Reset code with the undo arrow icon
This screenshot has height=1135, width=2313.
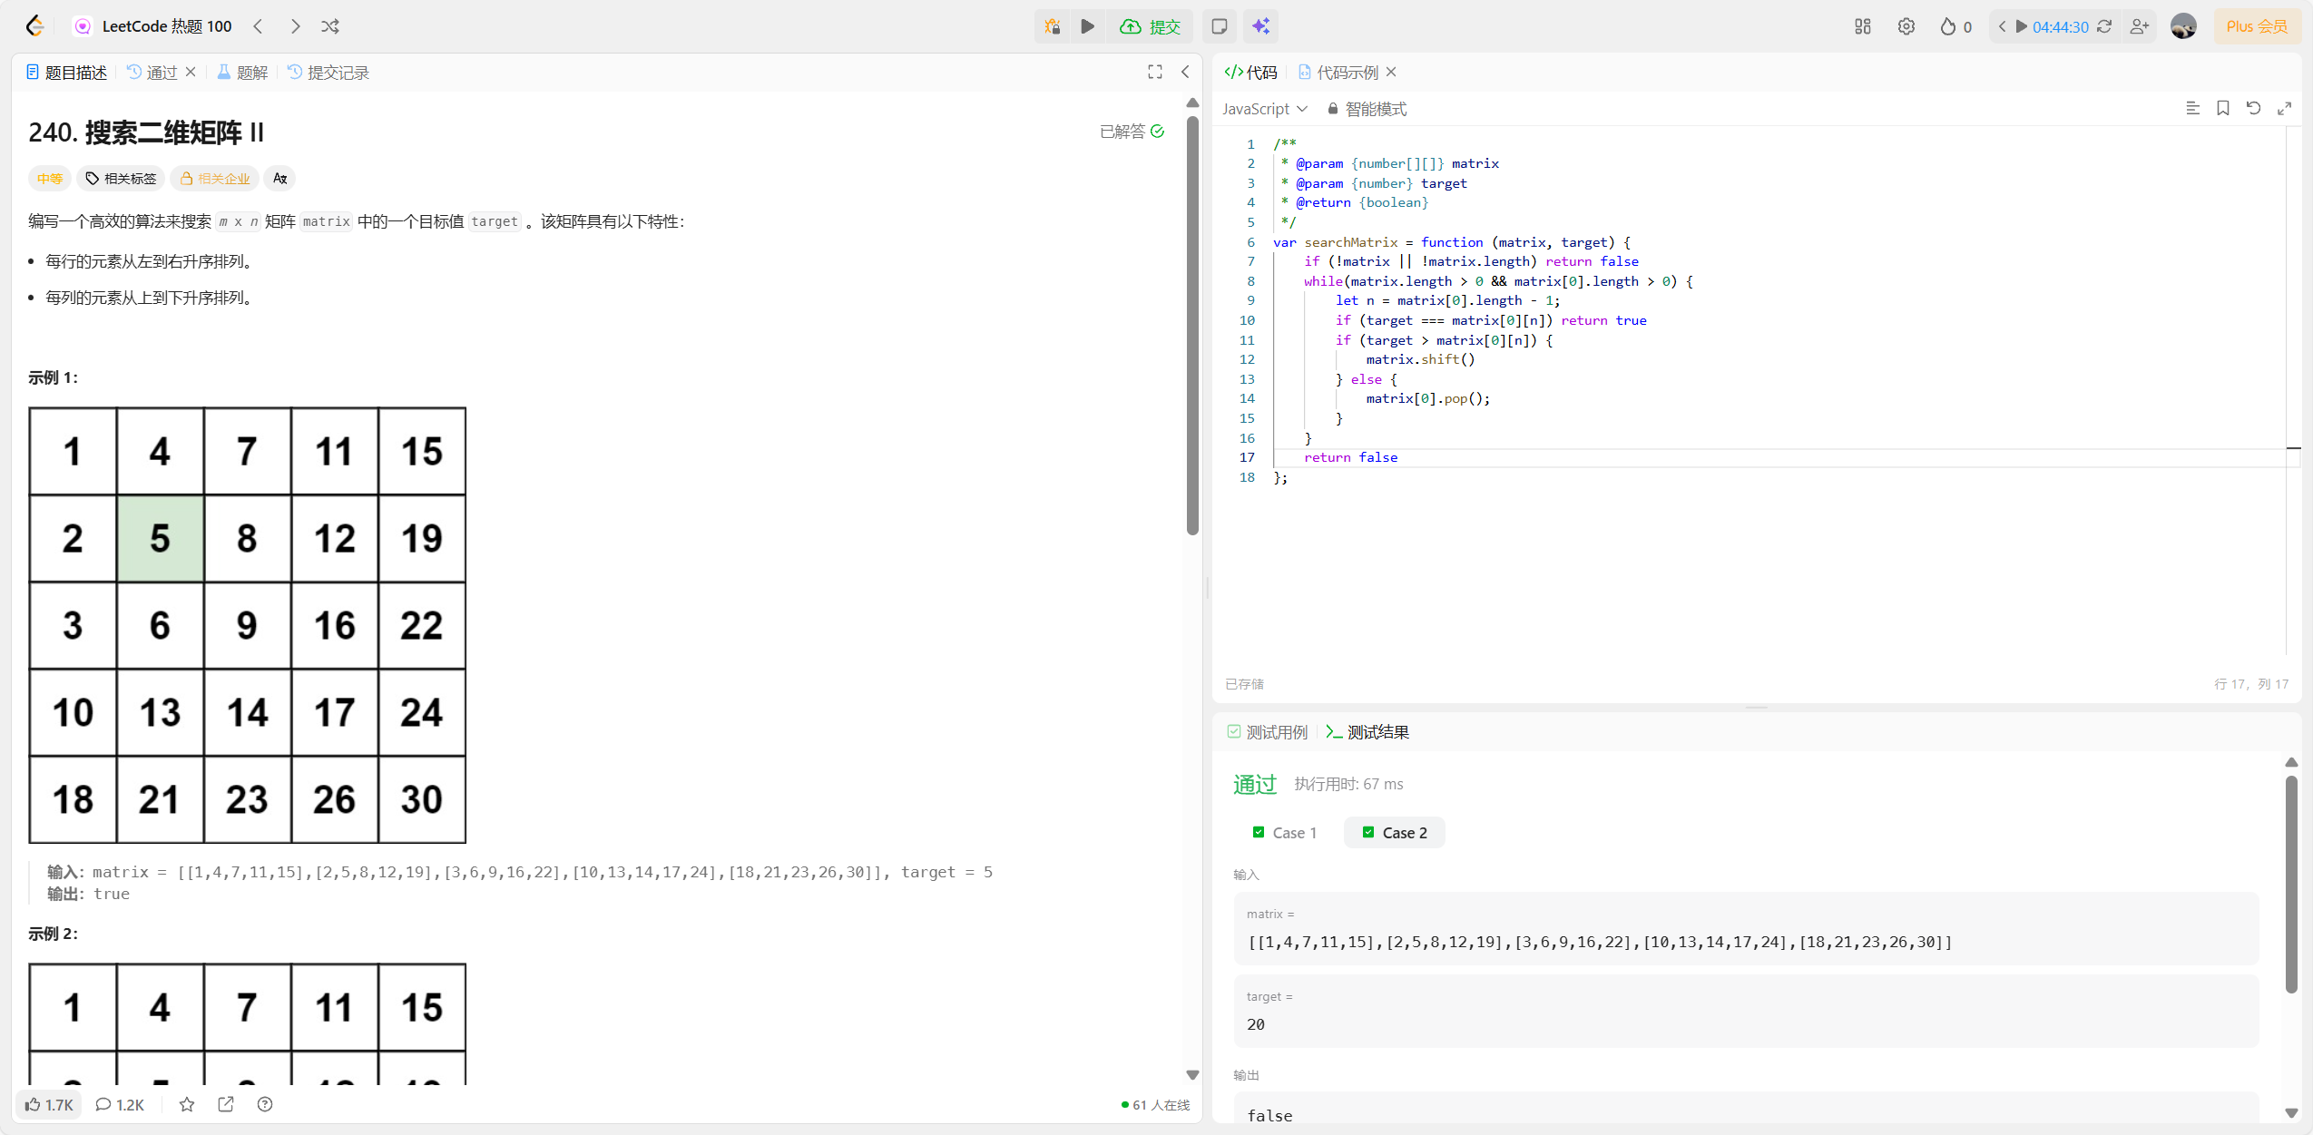[2253, 108]
